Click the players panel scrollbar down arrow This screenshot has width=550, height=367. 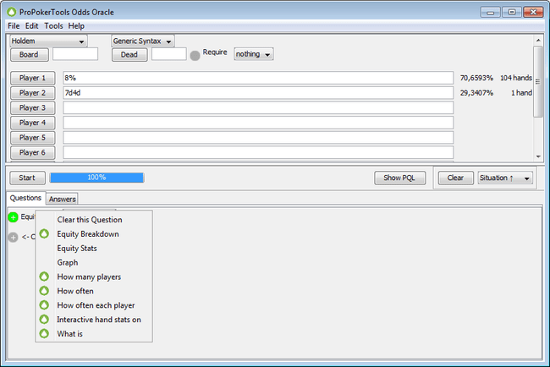(538, 156)
